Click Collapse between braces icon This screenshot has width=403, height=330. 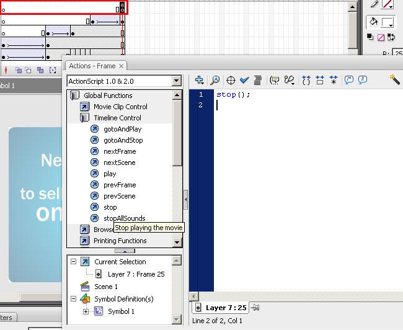306,80
